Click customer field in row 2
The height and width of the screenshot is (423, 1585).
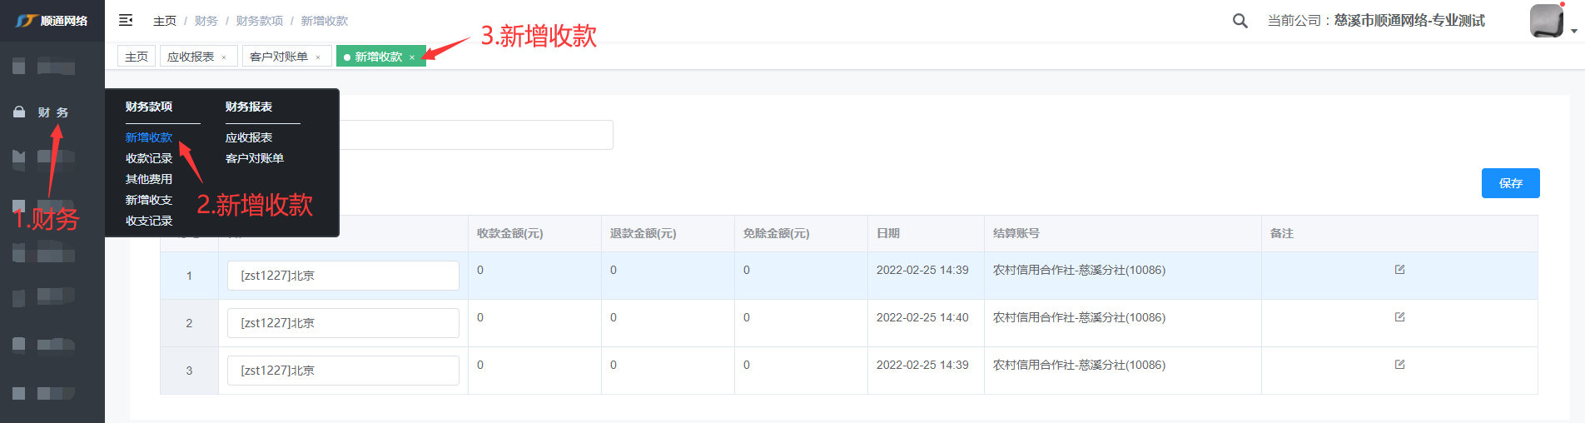343,323
